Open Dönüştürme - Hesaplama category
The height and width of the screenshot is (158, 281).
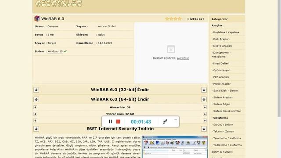click(x=221, y=54)
